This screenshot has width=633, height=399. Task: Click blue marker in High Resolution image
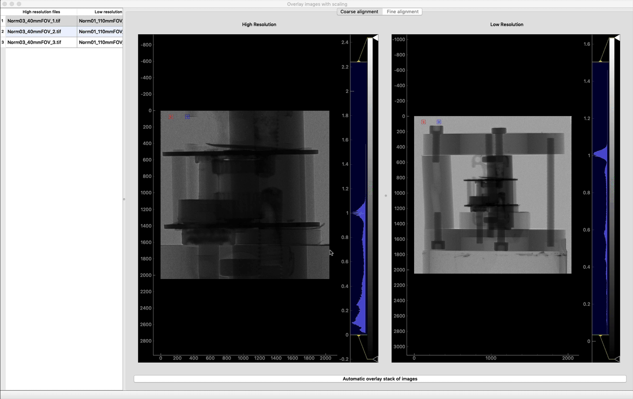coord(187,117)
